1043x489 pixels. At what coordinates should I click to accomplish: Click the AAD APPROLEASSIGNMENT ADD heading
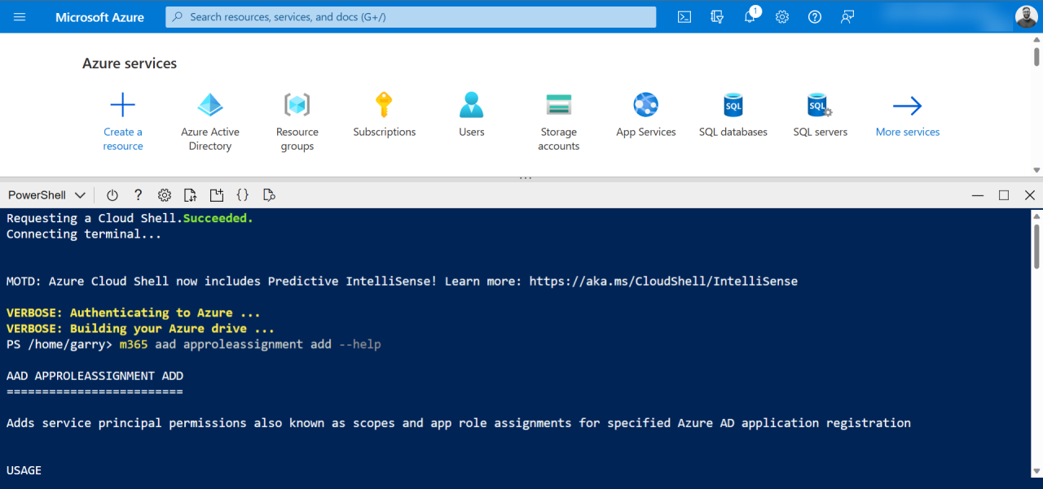pos(95,376)
